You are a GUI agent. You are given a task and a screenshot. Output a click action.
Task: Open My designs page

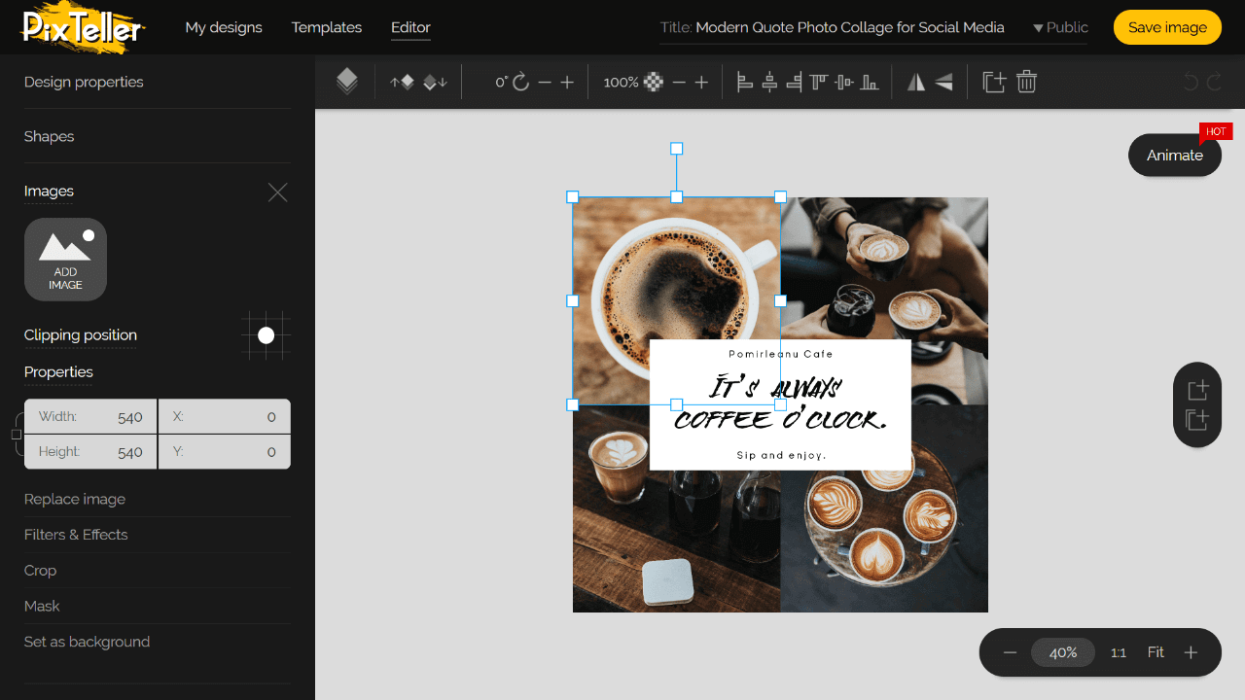point(224,27)
